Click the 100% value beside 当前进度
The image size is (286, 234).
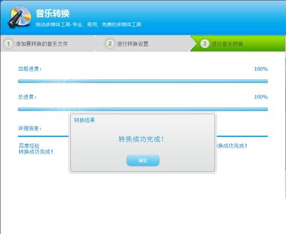(x=261, y=68)
